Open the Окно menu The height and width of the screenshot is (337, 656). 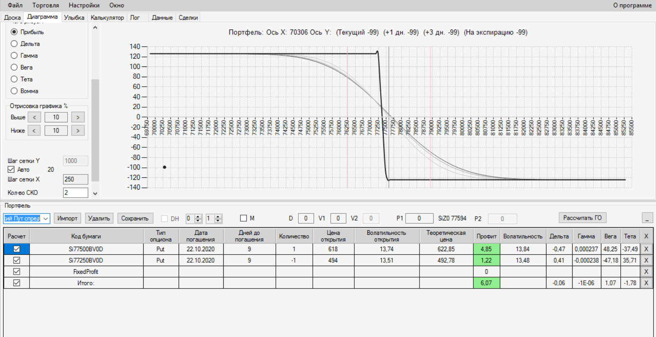117,5
